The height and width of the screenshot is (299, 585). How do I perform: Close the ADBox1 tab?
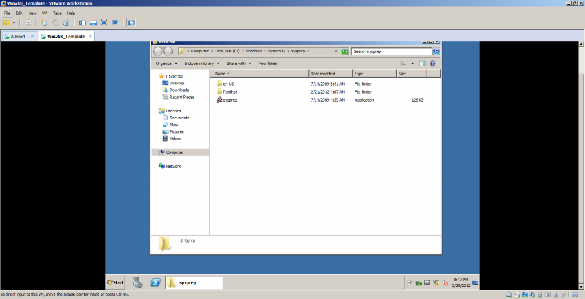(x=33, y=36)
